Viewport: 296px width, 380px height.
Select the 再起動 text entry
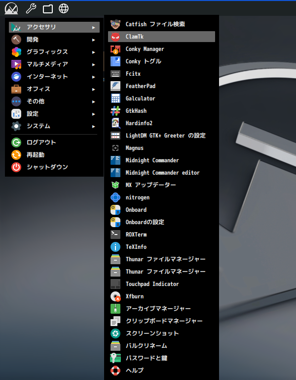click(x=36, y=154)
